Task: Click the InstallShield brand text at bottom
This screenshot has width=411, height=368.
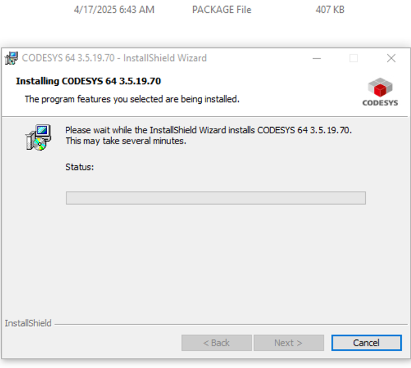Action: point(28,323)
